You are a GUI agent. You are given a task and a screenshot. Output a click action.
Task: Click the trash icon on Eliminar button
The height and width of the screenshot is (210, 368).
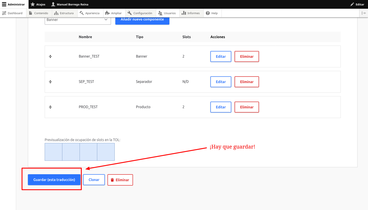point(112,180)
